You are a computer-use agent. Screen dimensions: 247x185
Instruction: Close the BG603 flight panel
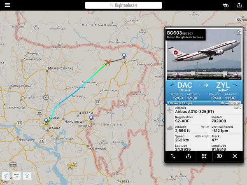click(235, 156)
